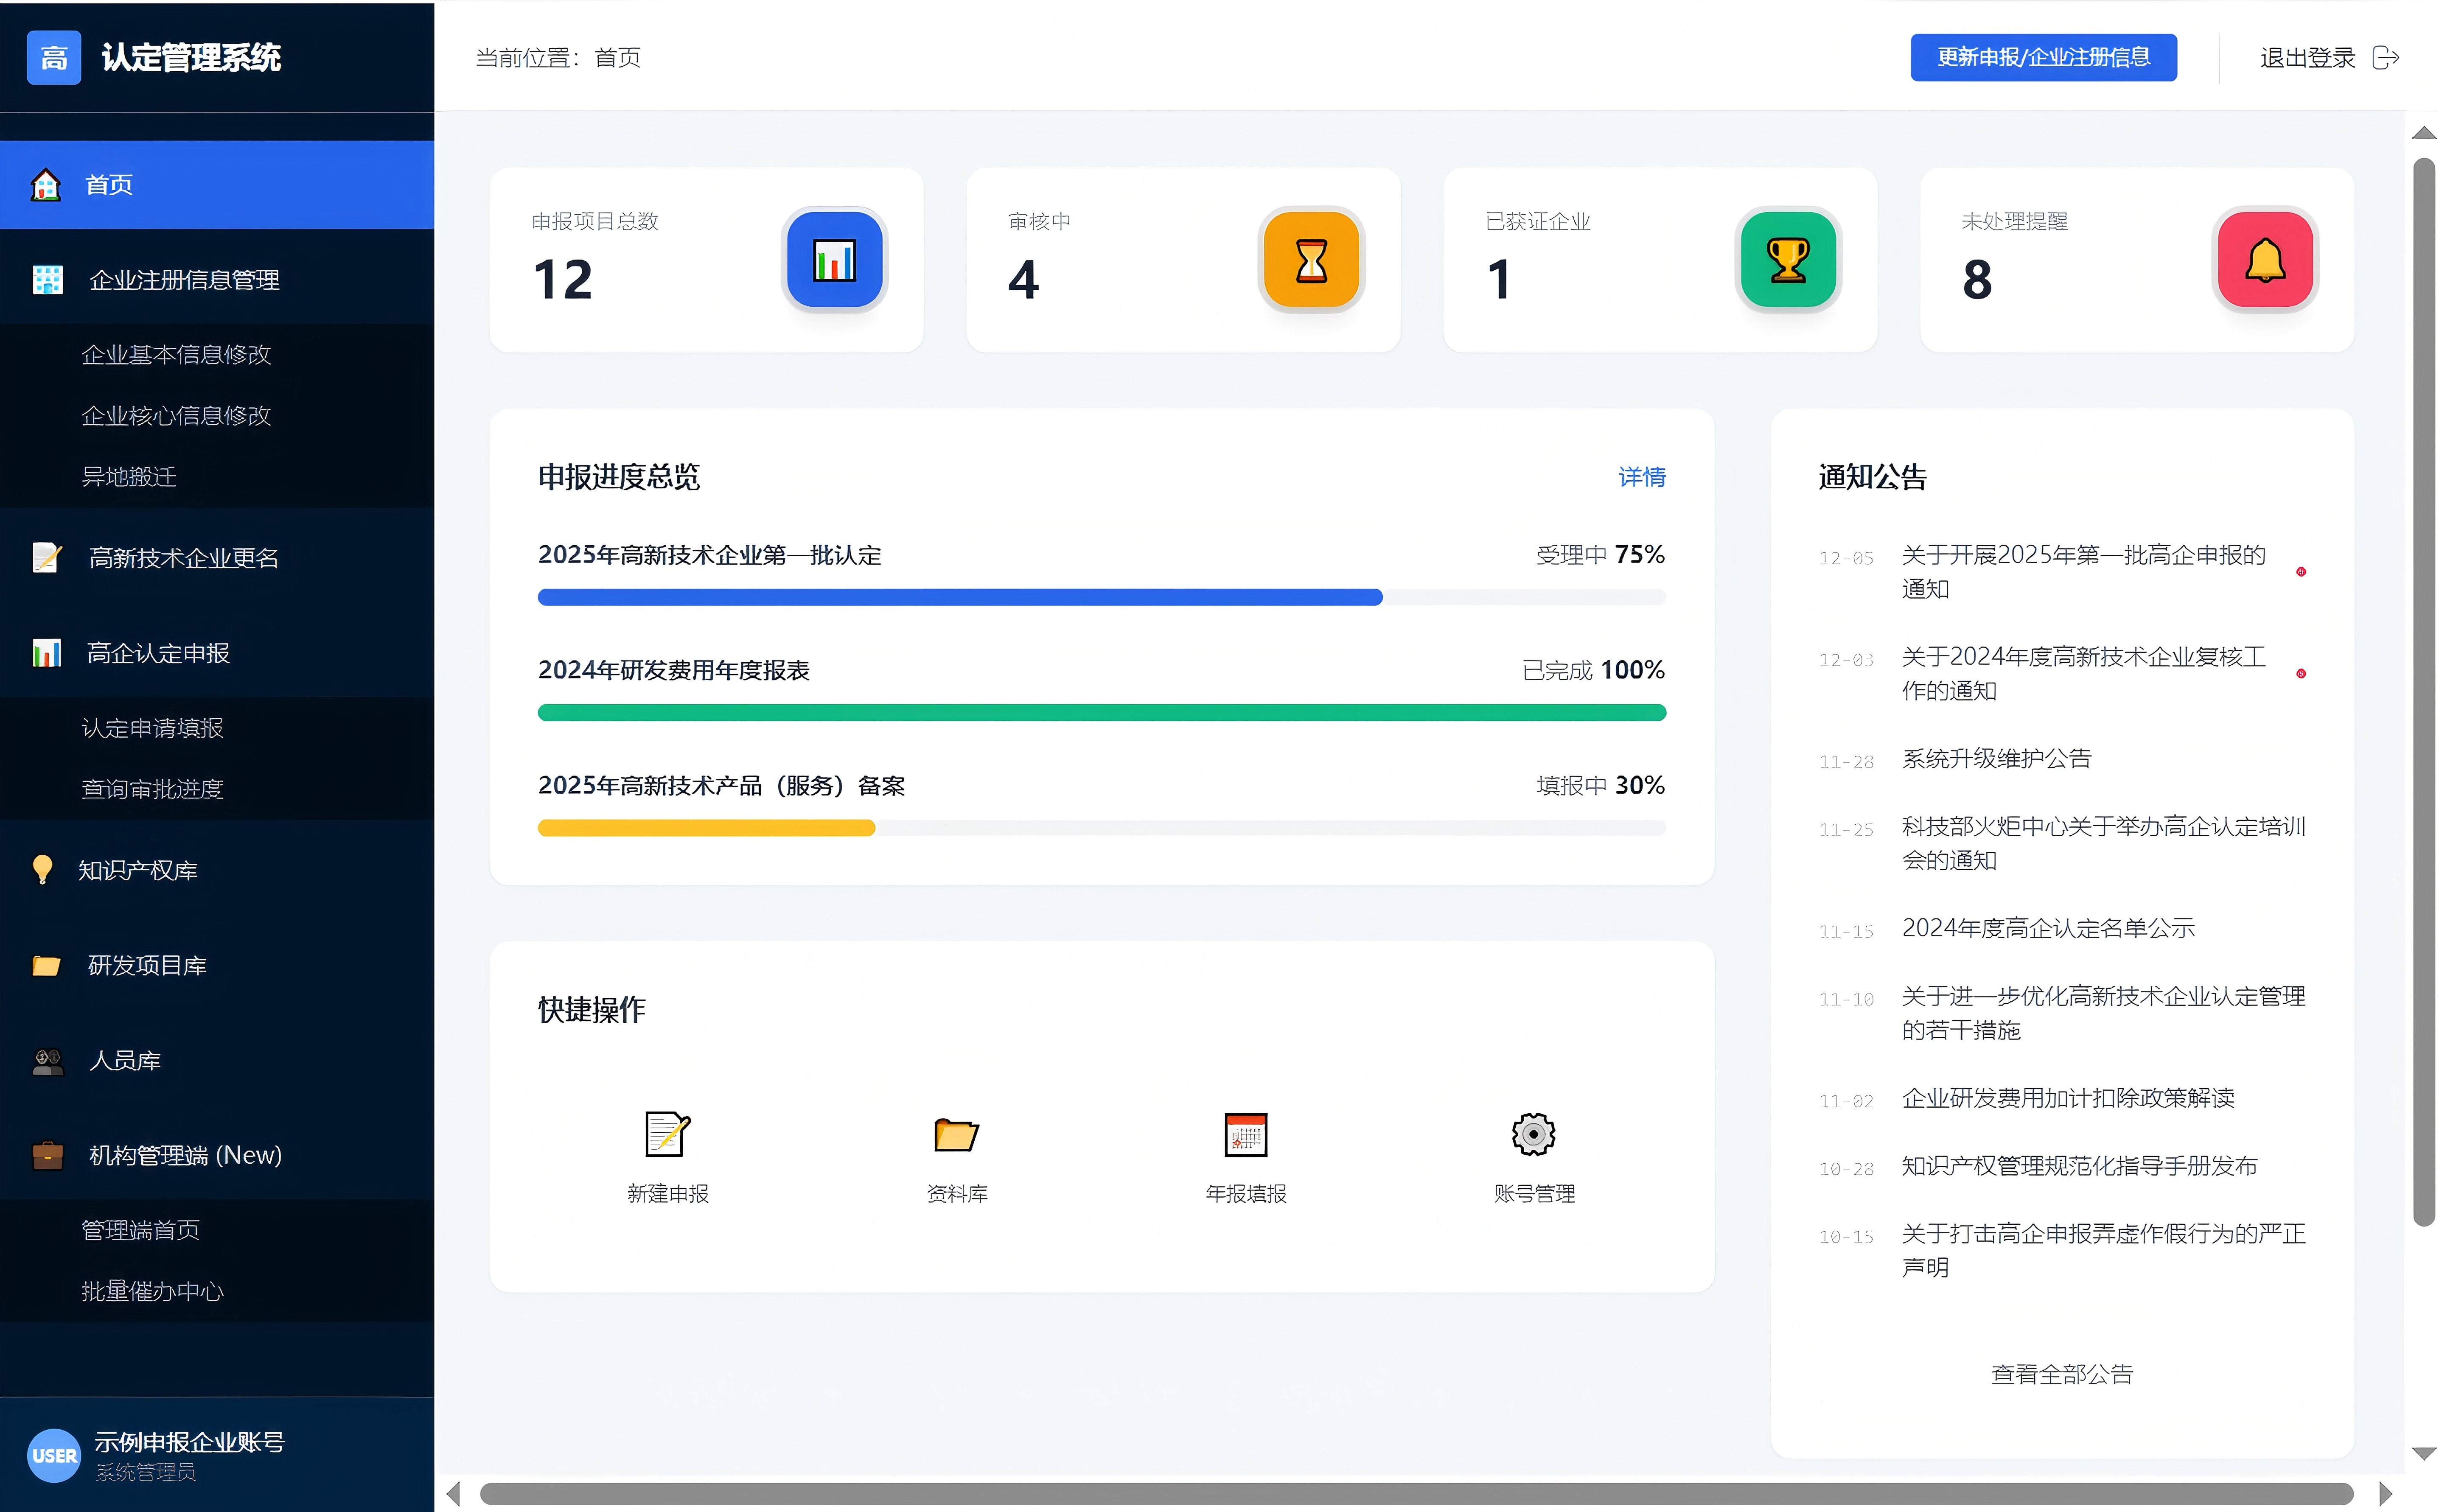Collapse the 高企认定申报 menu section
Screen dimensions: 2439x1512
pyautogui.click(x=158, y=653)
